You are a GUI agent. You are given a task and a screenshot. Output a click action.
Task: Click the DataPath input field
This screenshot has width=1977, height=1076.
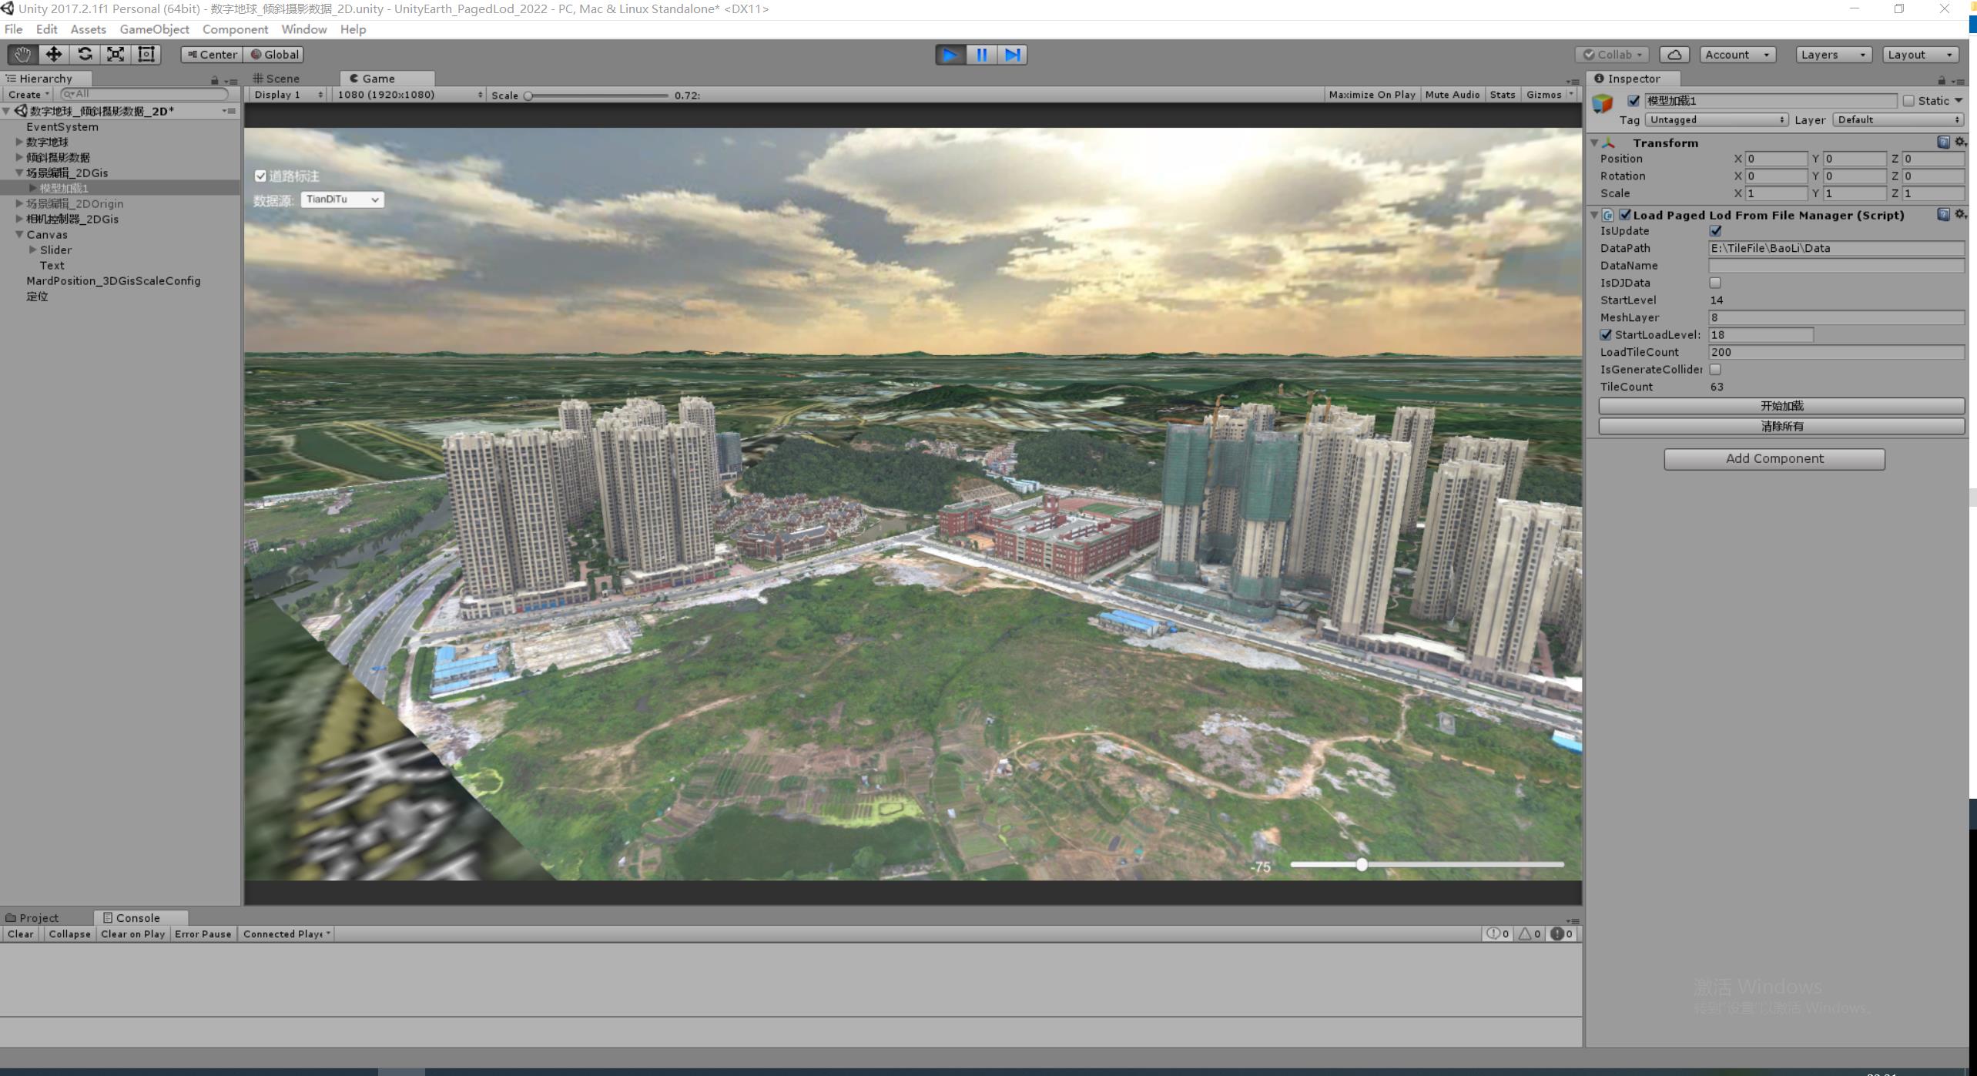coord(1835,248)
